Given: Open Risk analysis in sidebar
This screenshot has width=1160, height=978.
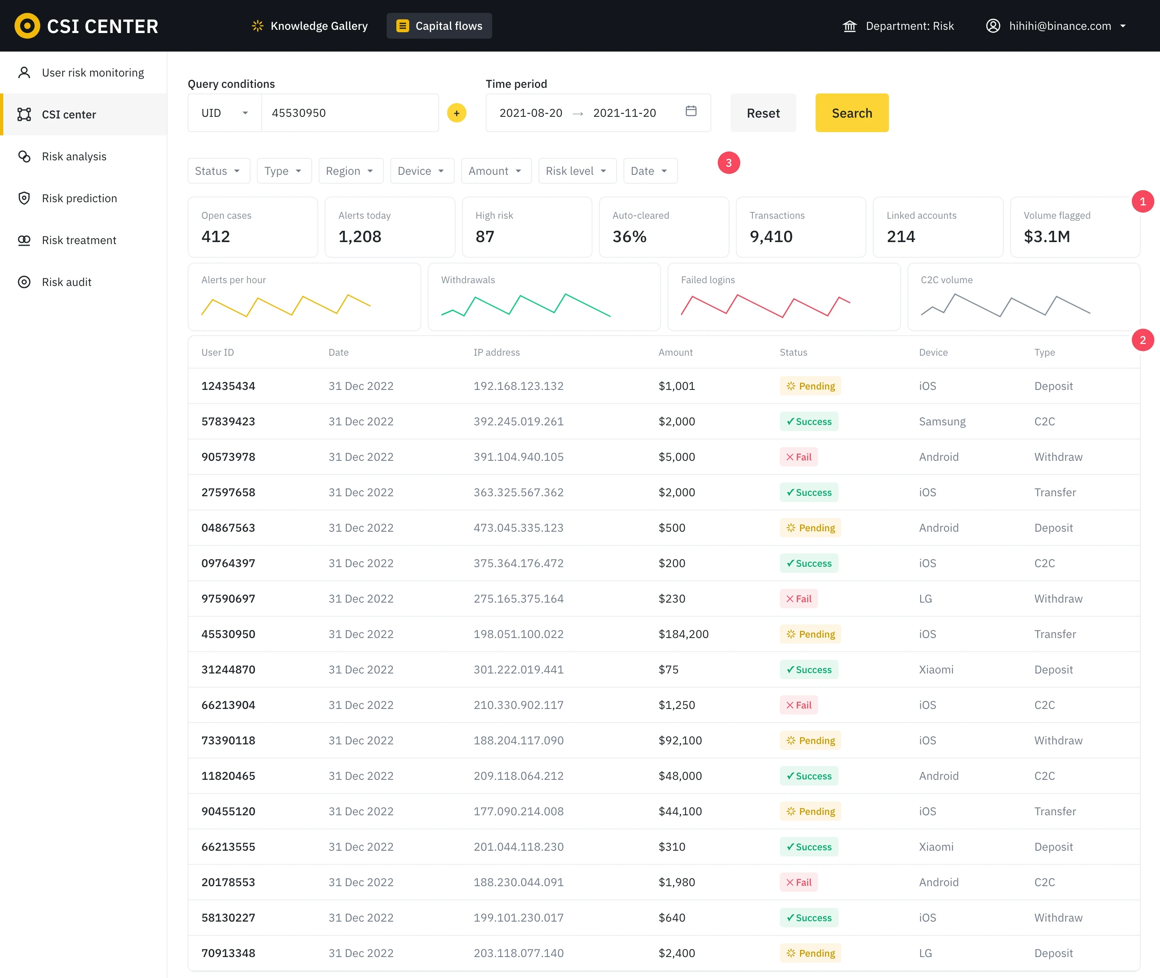Looking at the screenshot, I should tap(83, 156).
